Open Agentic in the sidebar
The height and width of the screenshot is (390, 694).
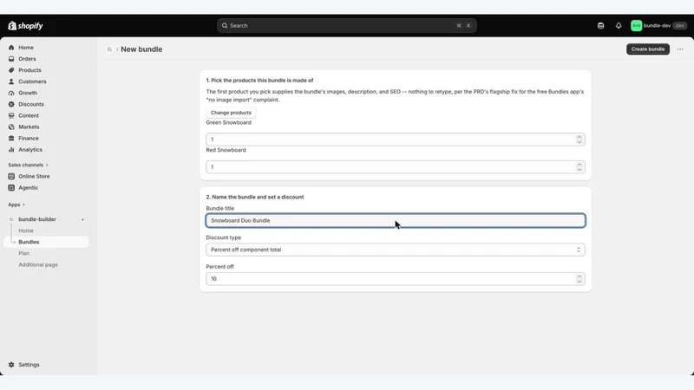pyautogui.click(x=29, y=187)
